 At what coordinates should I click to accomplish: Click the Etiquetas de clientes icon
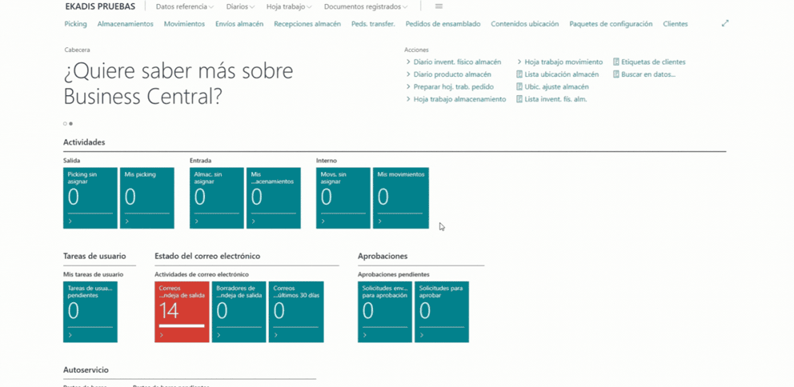(x=616, y=62)
